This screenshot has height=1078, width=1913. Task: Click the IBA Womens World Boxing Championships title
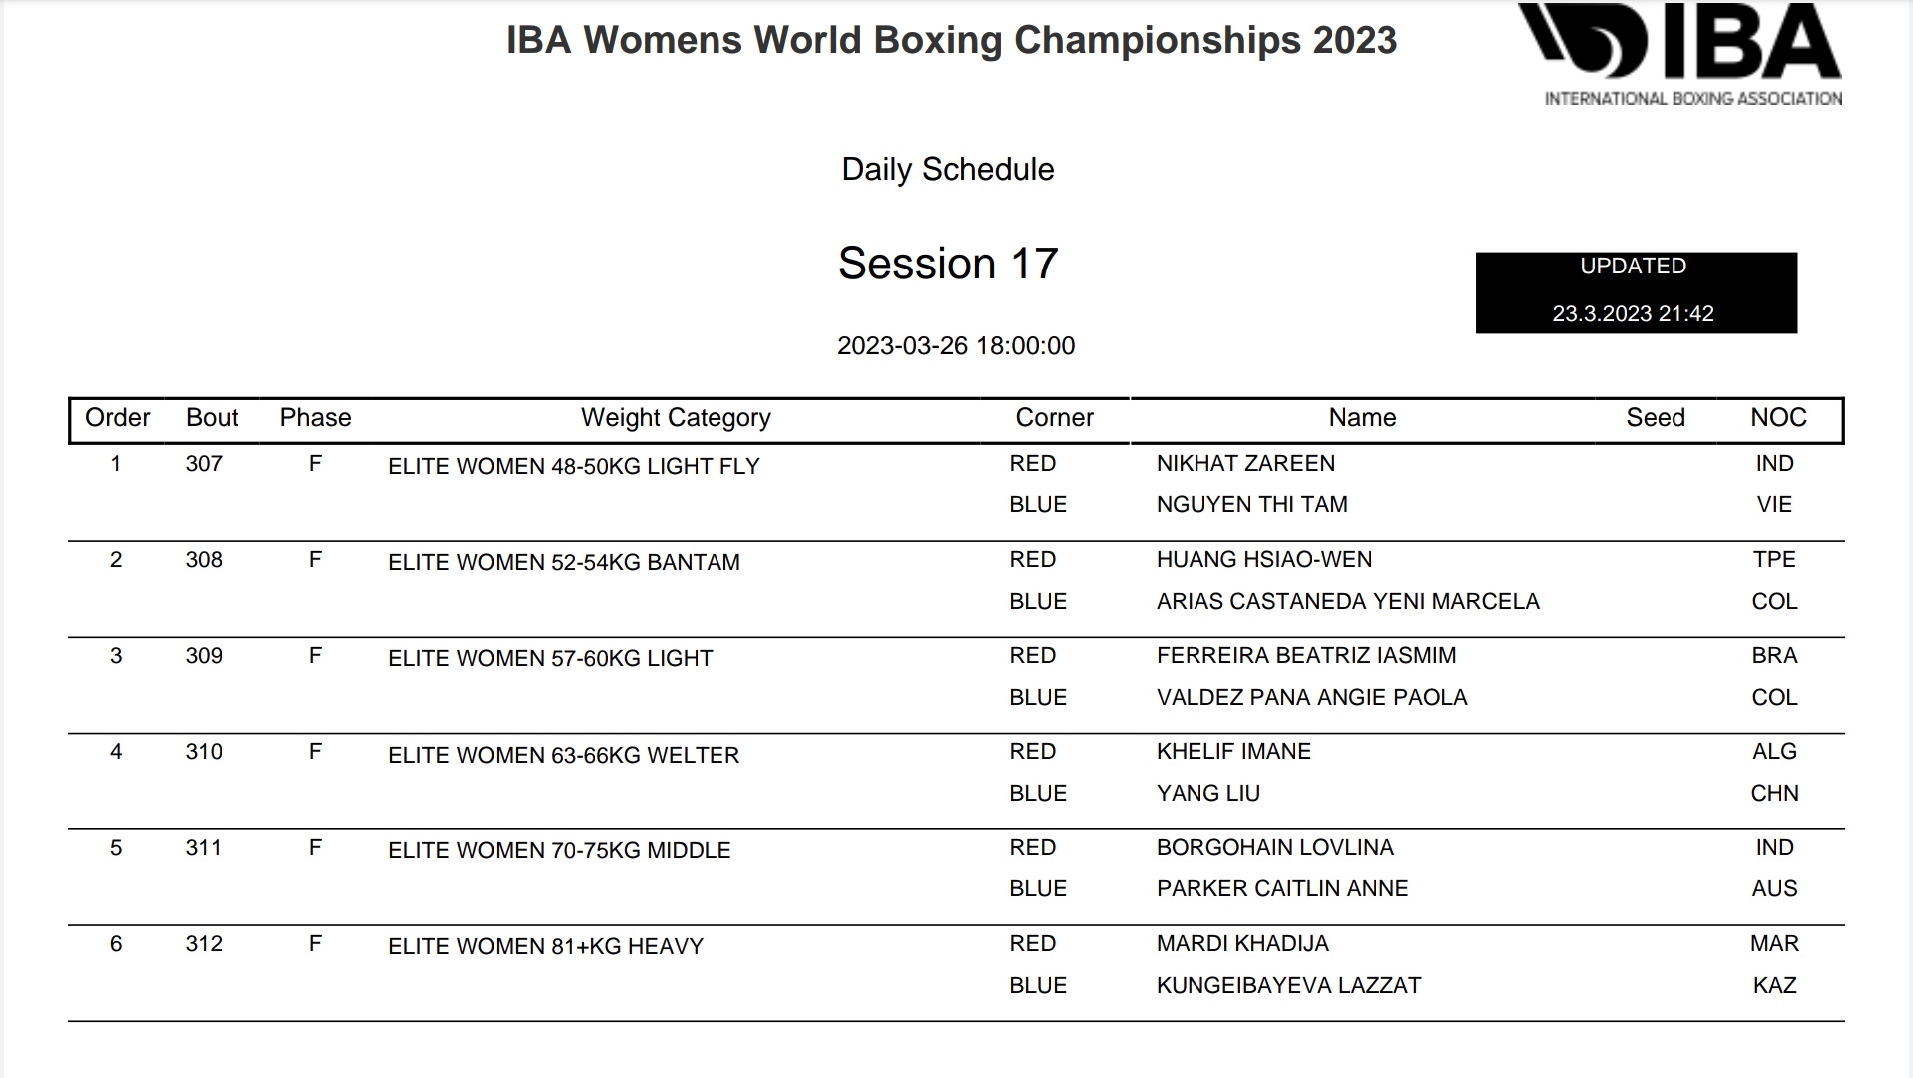coord(951,41)
